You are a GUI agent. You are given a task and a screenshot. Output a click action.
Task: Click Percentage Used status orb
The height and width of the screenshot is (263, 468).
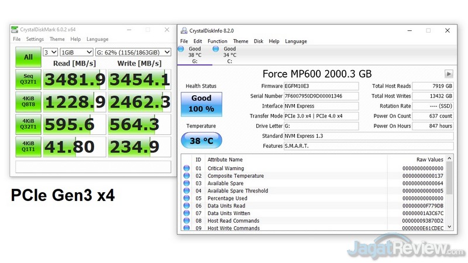[x=187, y=198]
